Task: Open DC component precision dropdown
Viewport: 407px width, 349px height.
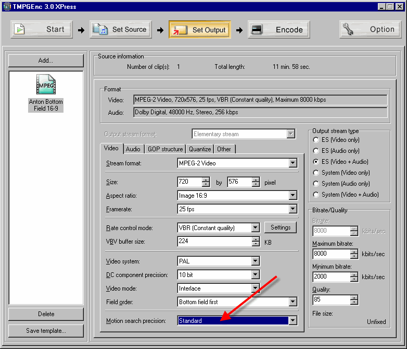Action: click(x=256, y=274)
